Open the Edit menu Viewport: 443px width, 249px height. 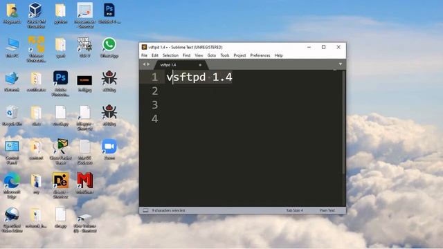point(155,55)
